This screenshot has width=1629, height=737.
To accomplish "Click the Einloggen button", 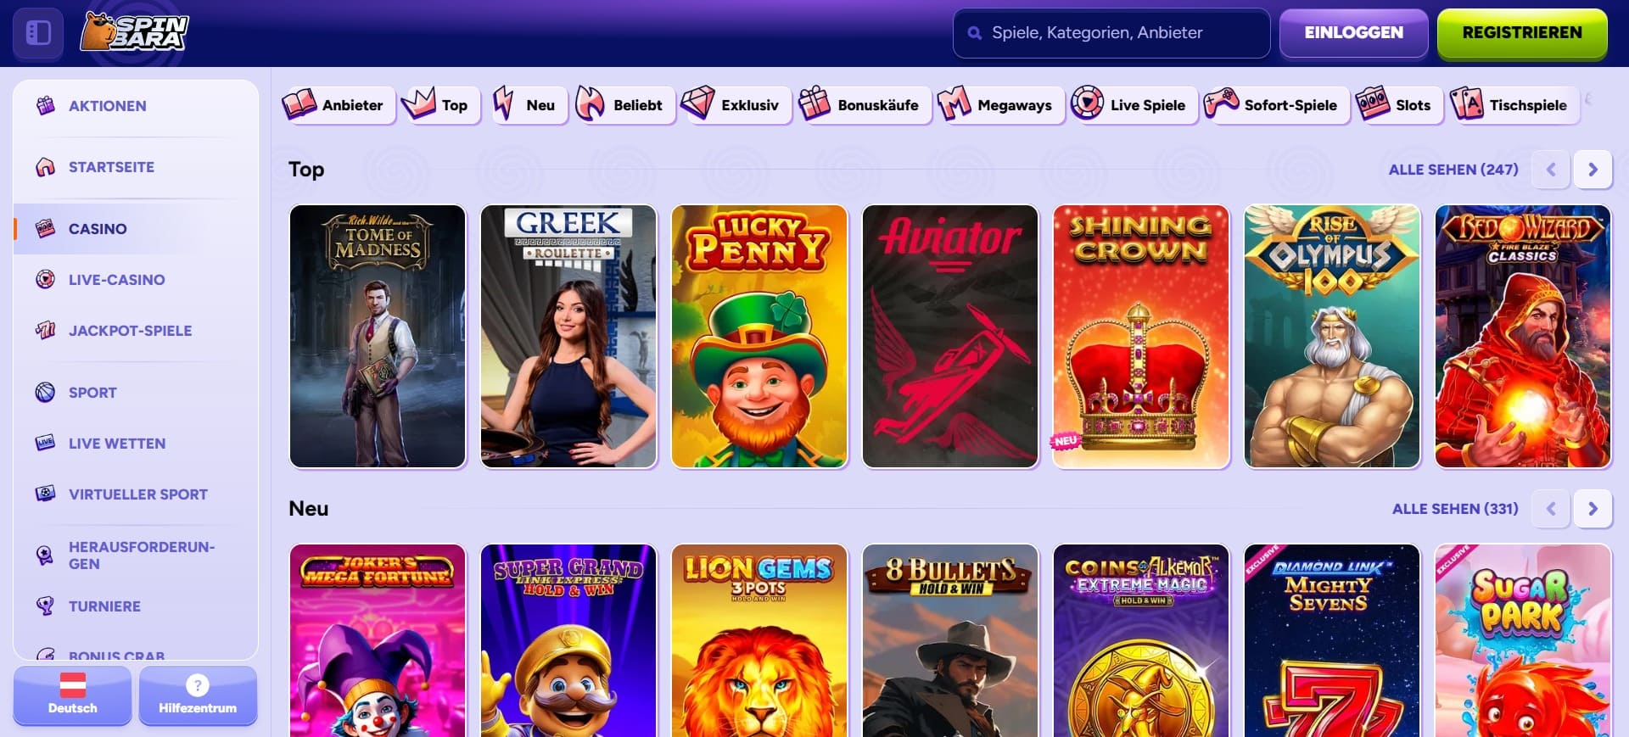I will [1353, 33].
